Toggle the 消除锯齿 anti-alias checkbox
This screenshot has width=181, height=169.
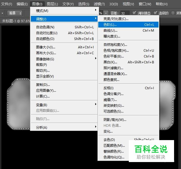[134, 13]
